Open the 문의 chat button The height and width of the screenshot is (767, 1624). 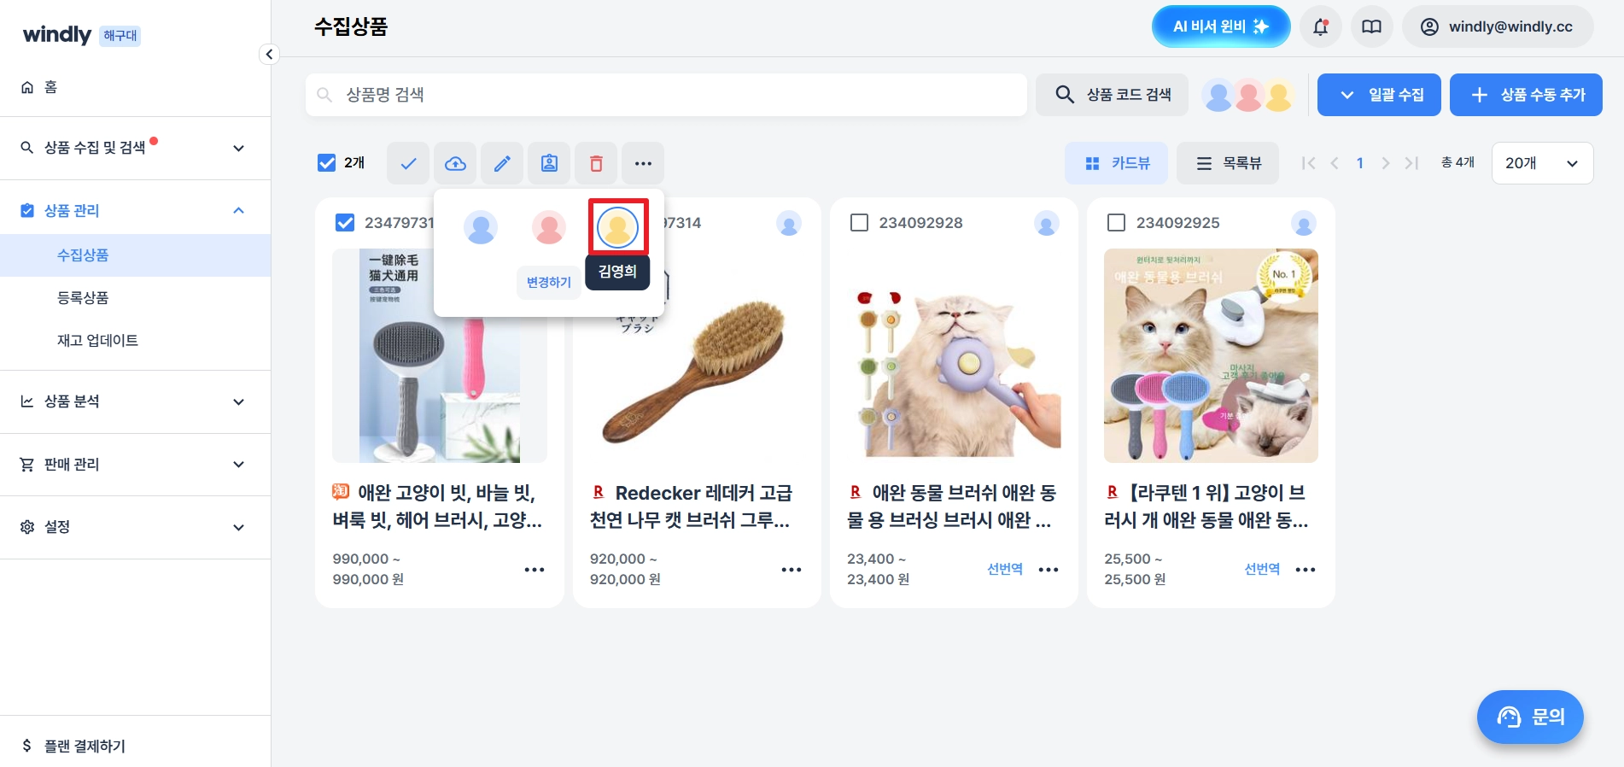pyautogui.click(x=1530, y=717)
